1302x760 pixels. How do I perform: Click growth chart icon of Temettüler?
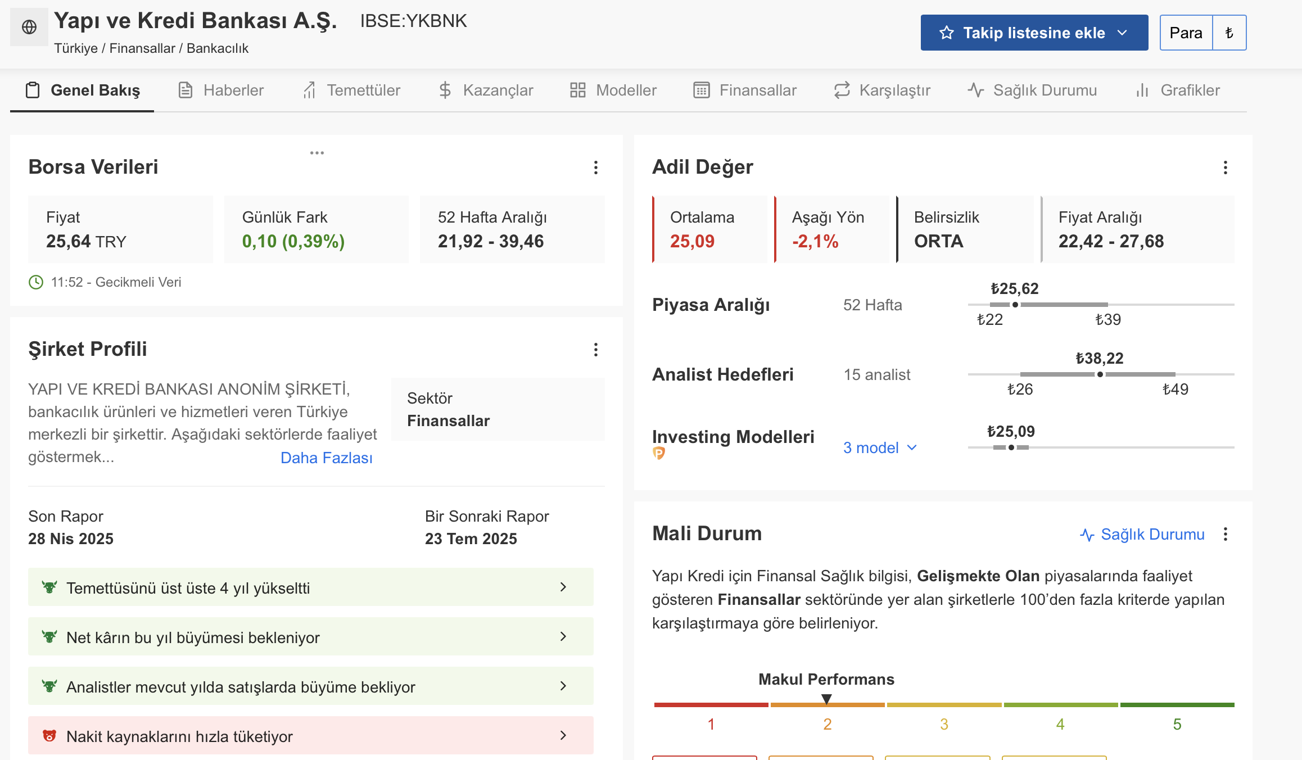[310, 90]
